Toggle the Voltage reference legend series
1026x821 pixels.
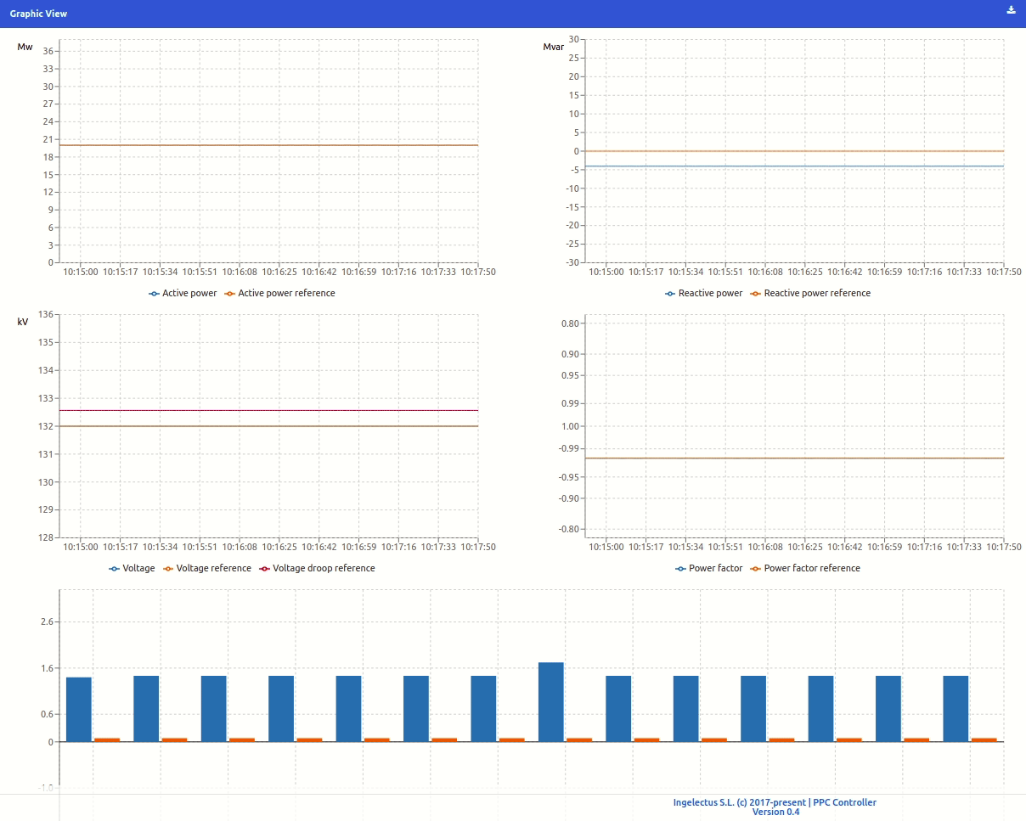click(206, 568)
